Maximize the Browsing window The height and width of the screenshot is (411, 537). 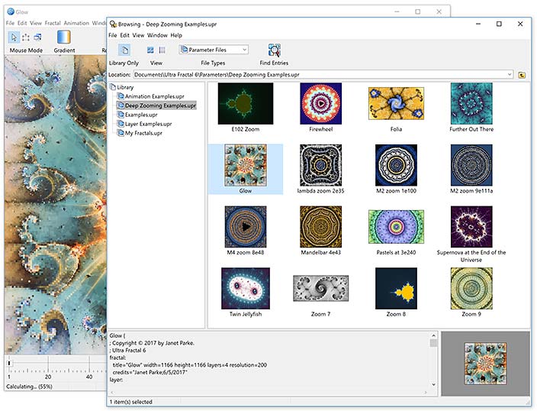(x=499, y=24)
